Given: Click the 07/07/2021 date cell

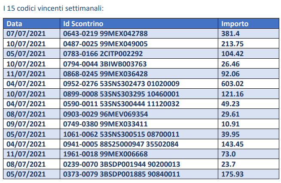Looking at the screenshot, I should tap(31, 33).
